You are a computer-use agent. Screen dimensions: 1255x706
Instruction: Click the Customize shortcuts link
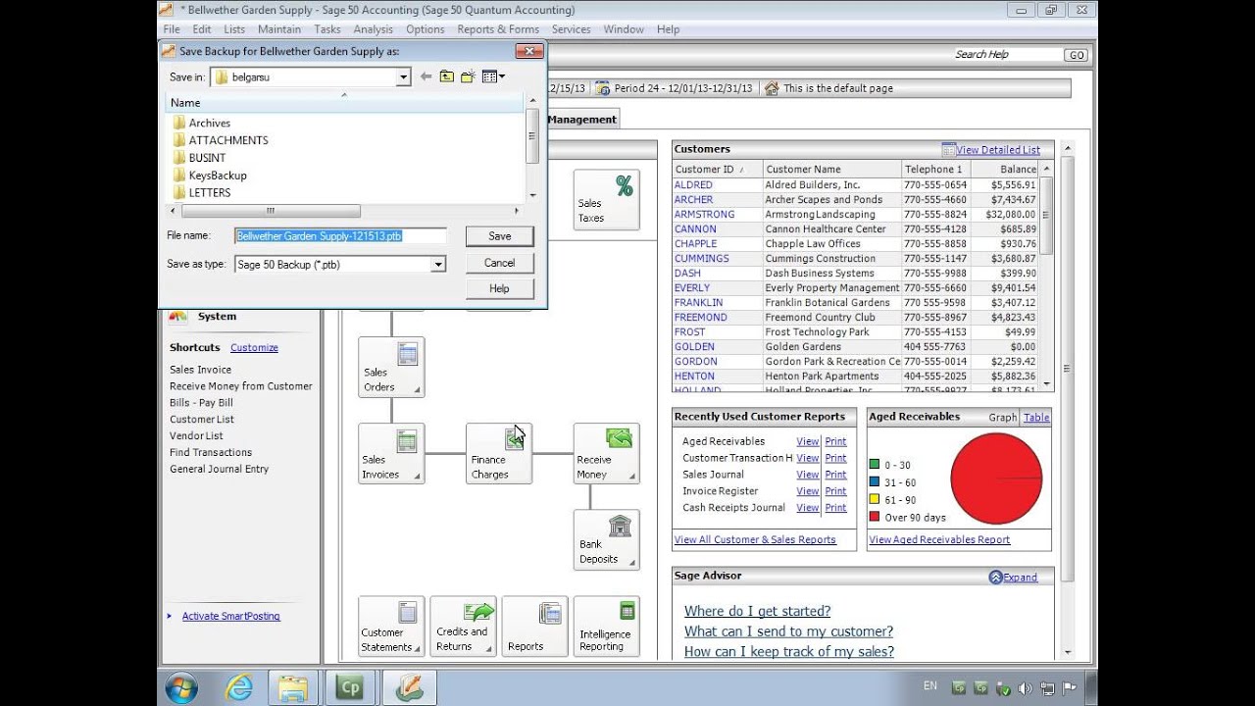point(254,348)
